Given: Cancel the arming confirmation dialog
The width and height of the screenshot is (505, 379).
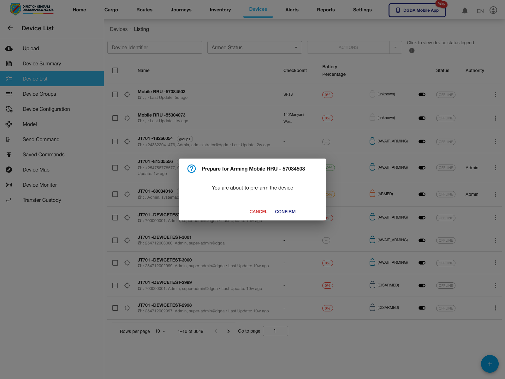Looking at the screenshot, I should [258, 212].
